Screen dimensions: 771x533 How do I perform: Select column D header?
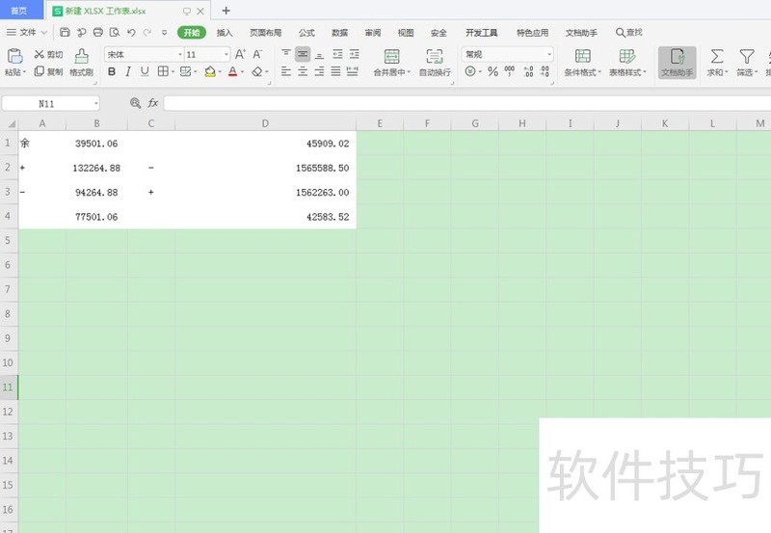(265, 123)
